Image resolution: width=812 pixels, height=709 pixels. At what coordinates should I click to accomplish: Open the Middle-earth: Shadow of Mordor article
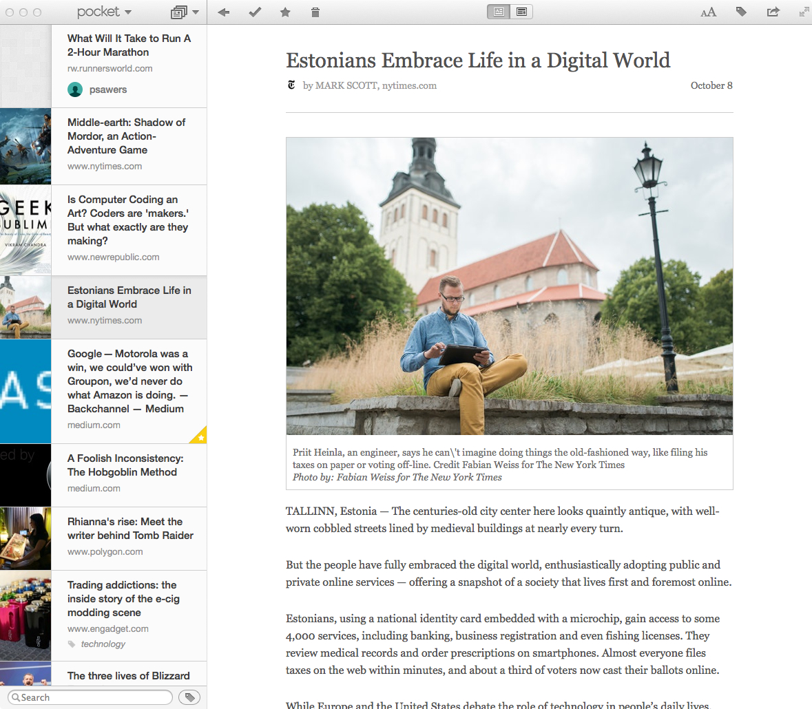coord(103,147)
